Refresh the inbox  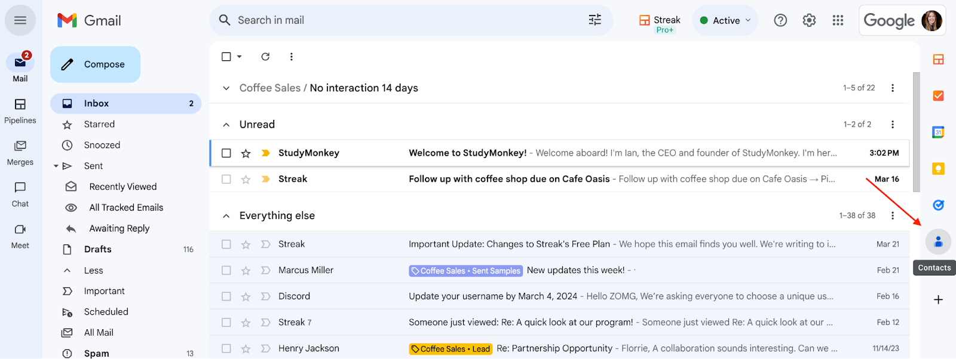[265, 57]
